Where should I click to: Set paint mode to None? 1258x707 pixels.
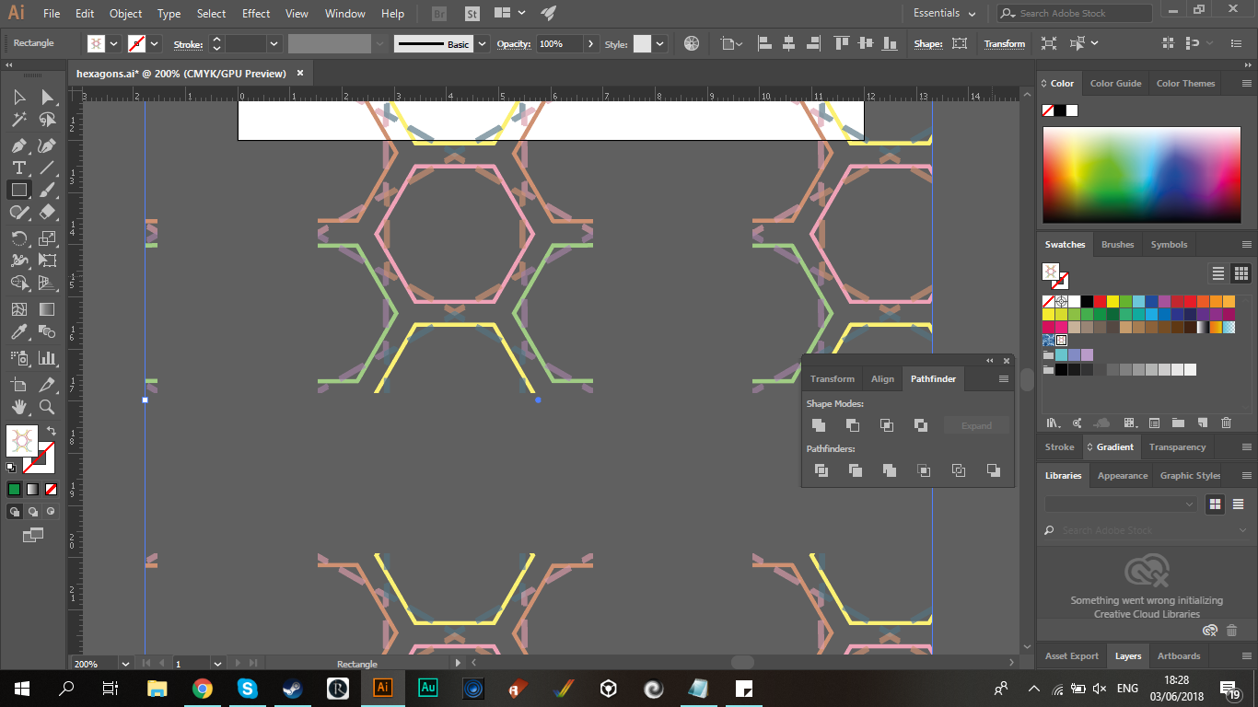(x=52, y=489)
